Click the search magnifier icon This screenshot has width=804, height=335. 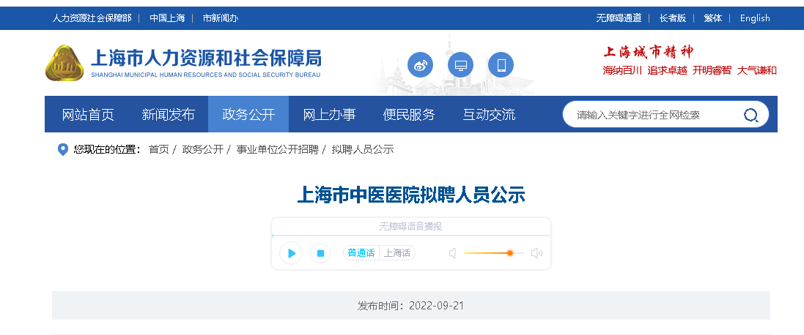[x=751, y=115]
